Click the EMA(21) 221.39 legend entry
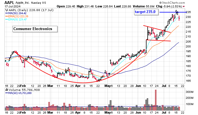 (x=17, y=16)
